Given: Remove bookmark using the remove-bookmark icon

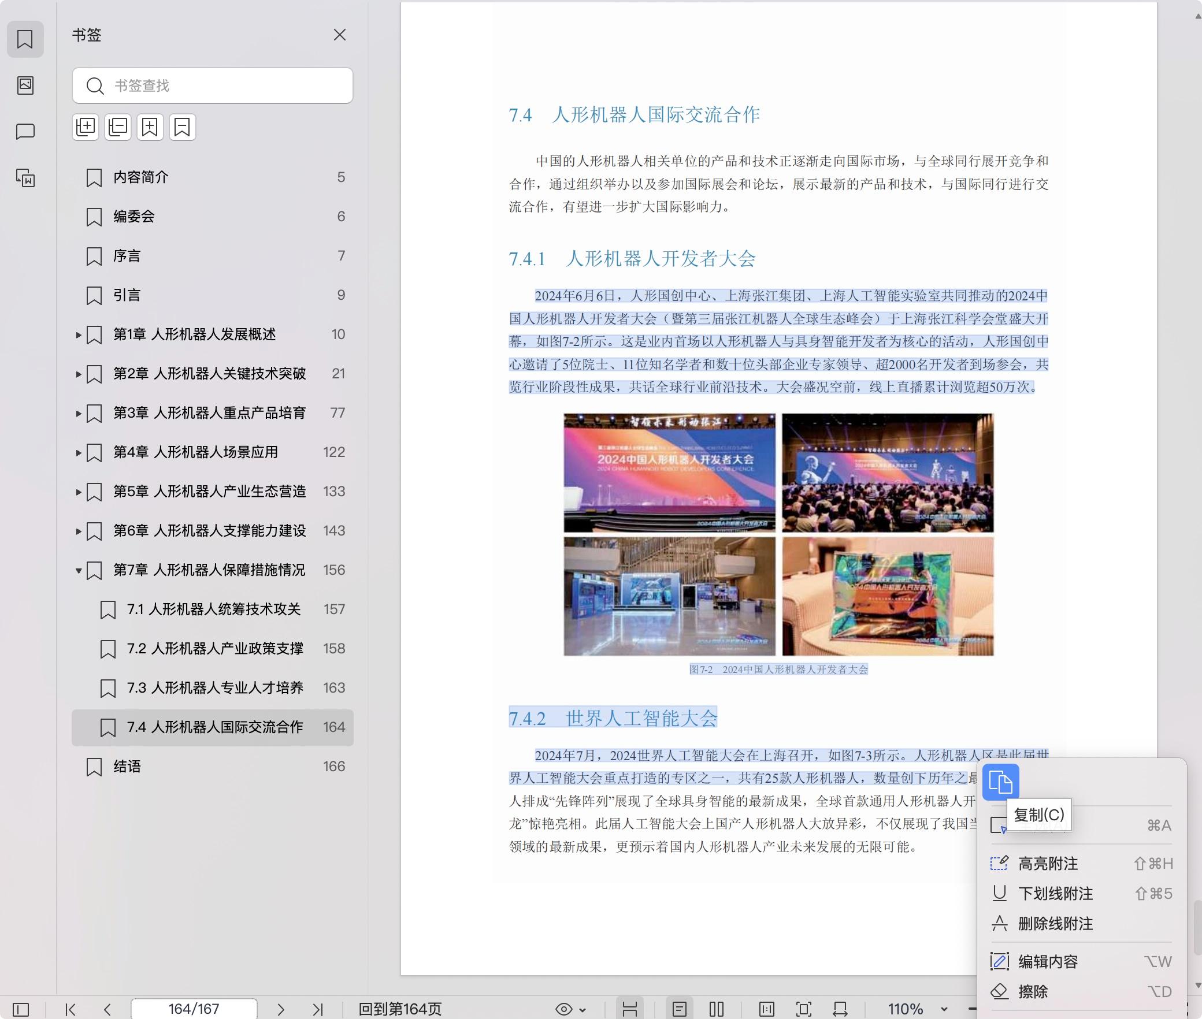Looking at the screenshot, I should [x=183, y=127].
